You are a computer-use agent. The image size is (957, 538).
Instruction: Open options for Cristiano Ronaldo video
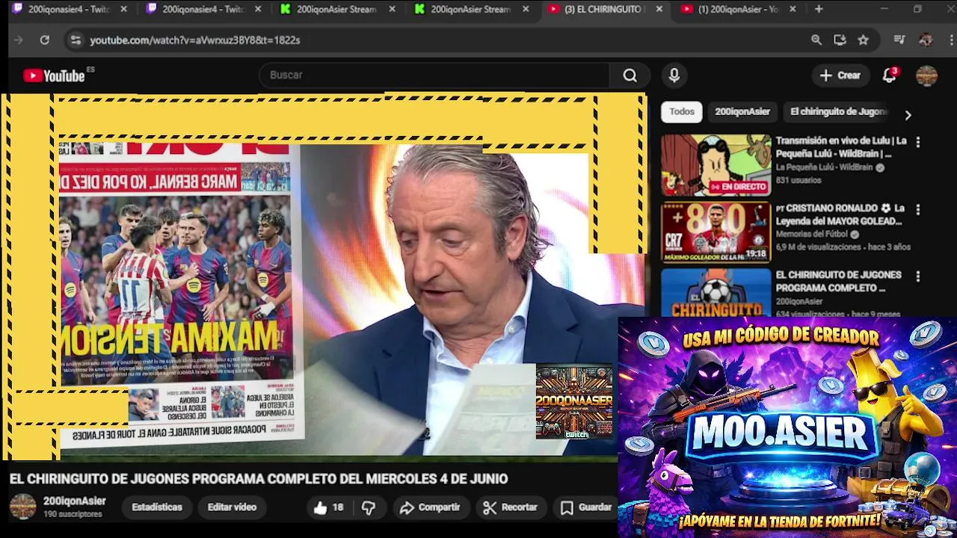pyautogui.click(x=918, y=210)
